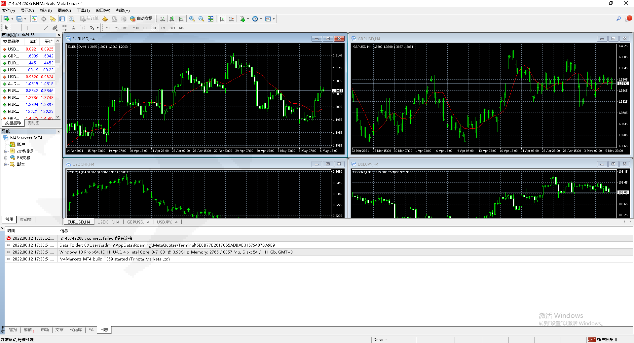
Task: Switch to the GBPUSD,H4 chart tab
Action: pos(138,222)
